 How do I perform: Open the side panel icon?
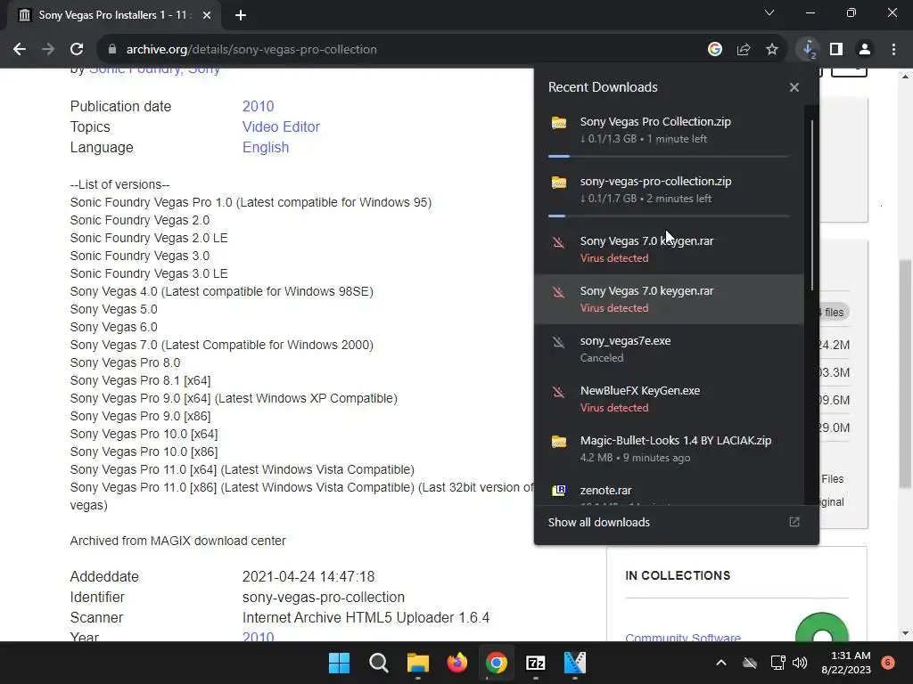click(x=836, y=50)
